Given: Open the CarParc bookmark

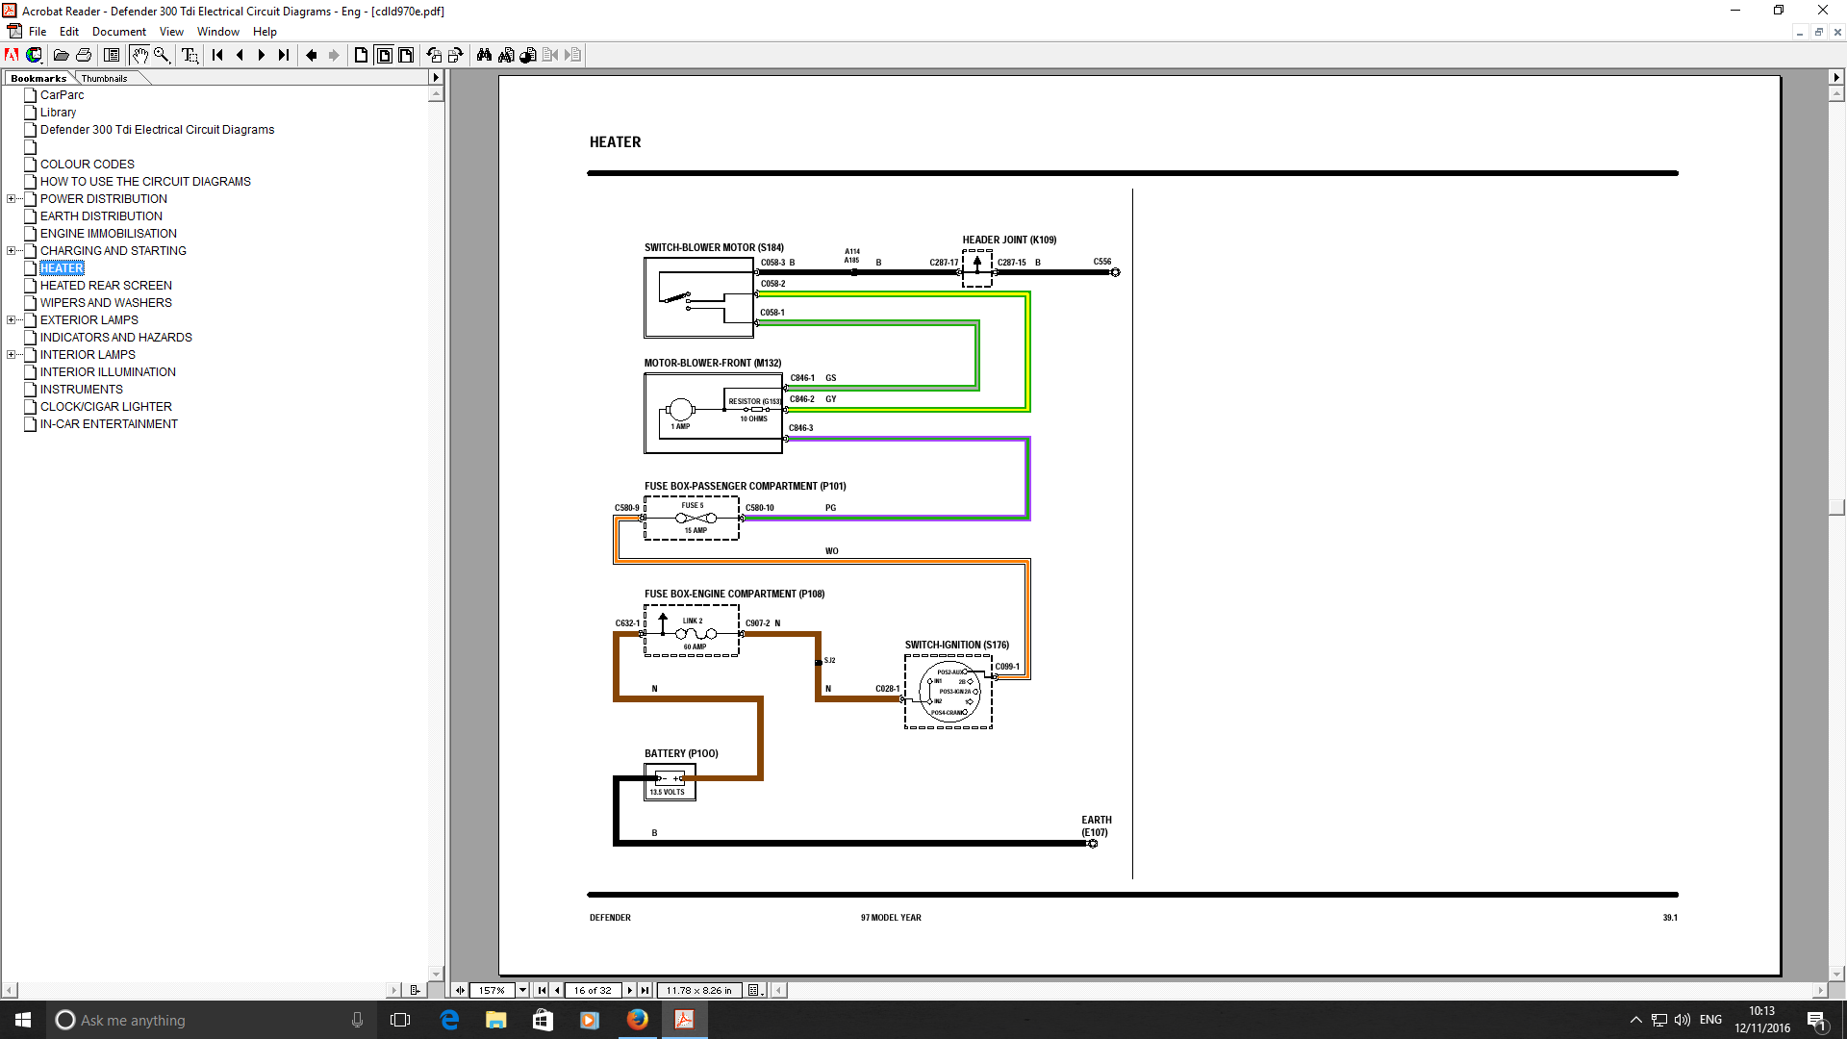Looking at the screenshot, I should click(62, 95).
